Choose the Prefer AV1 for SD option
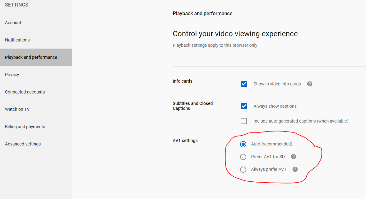Image resolution: width=366 pixels, height=199 pixels. [243, 157]
